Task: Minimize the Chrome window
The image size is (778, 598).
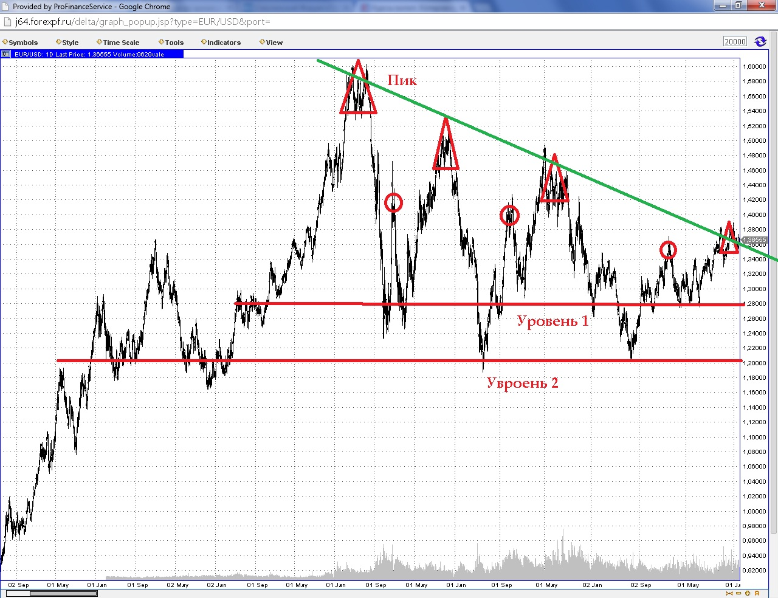Action: pyautogui.click(x=722, y=5)
